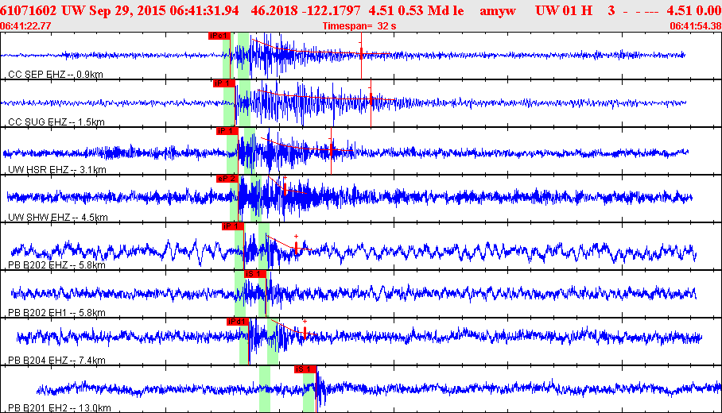Select the iS 1 pick flag on B201 EH2
The image size is (722, 413).
pos(305,369)
